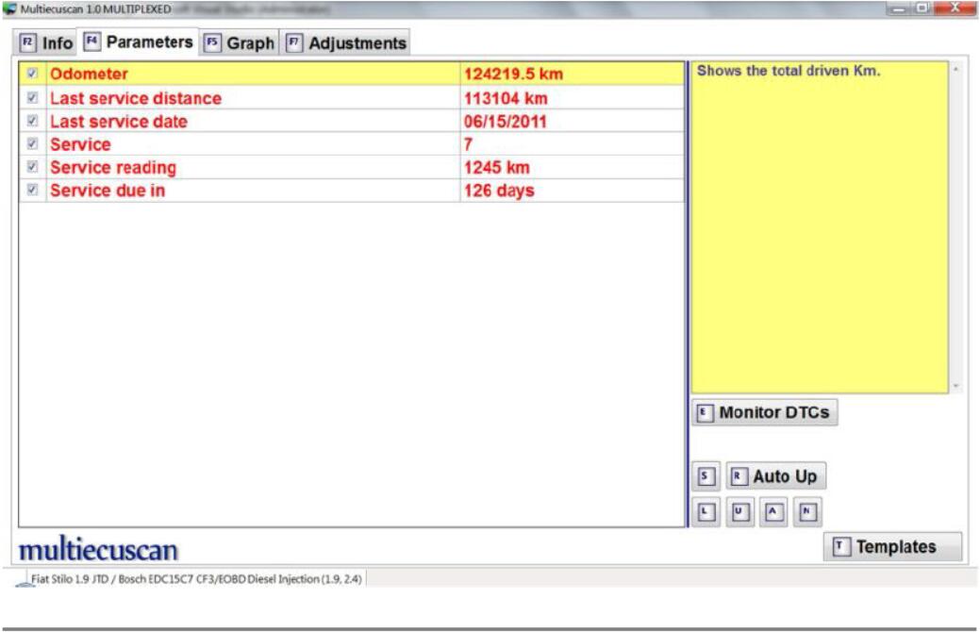
Task: Click the A shortcut icon button
Action: click(773, 512)
